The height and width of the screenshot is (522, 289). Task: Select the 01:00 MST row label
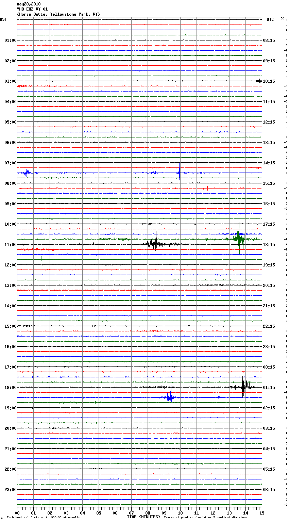10,40
